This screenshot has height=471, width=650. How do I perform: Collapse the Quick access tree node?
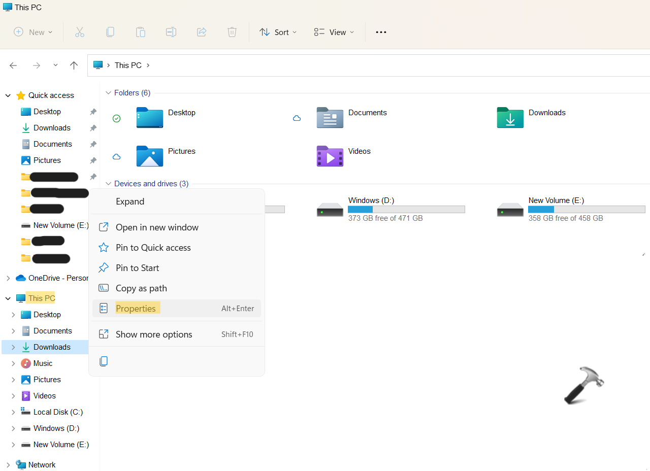point(8,95)
